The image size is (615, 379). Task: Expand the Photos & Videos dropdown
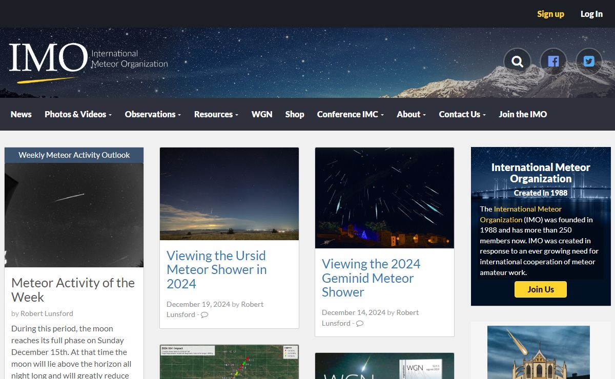[78, 114]
